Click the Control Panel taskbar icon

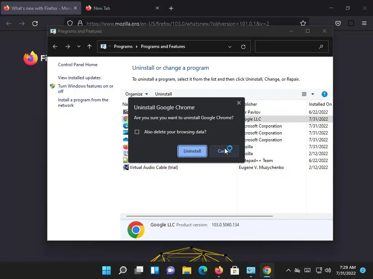[x=251, y=270]
